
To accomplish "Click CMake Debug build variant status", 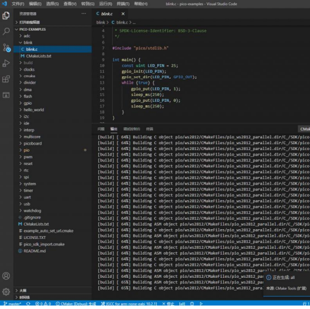I will [x=76, y=303].
